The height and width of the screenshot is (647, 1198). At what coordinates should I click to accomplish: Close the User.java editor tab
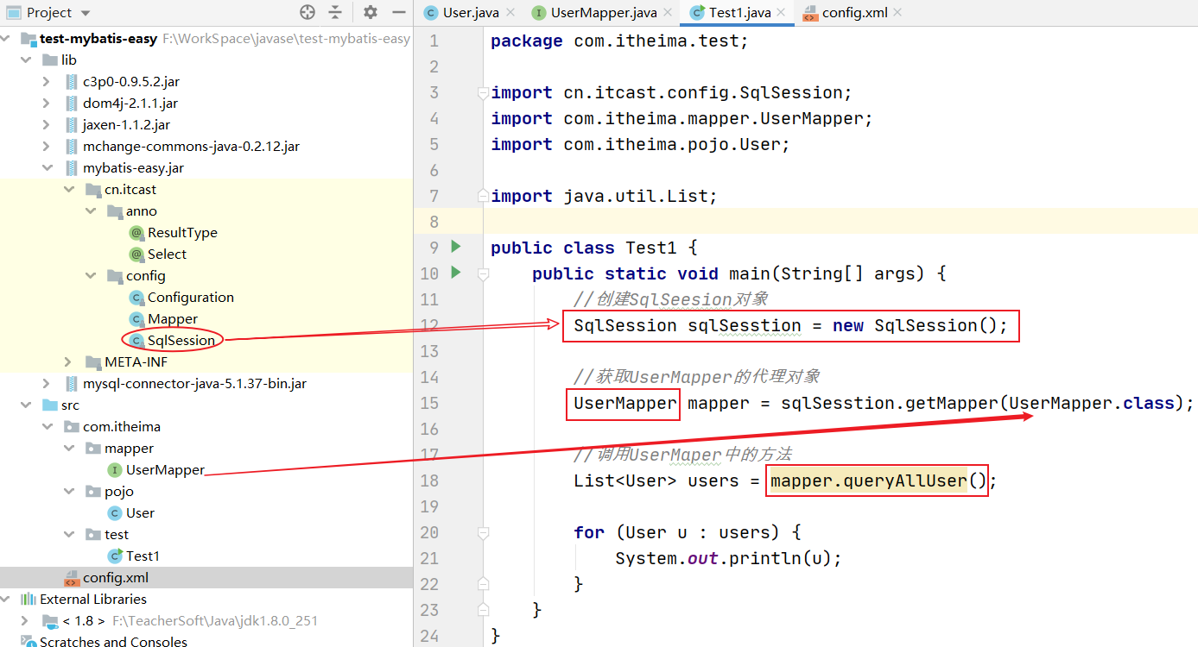point(510,12)
